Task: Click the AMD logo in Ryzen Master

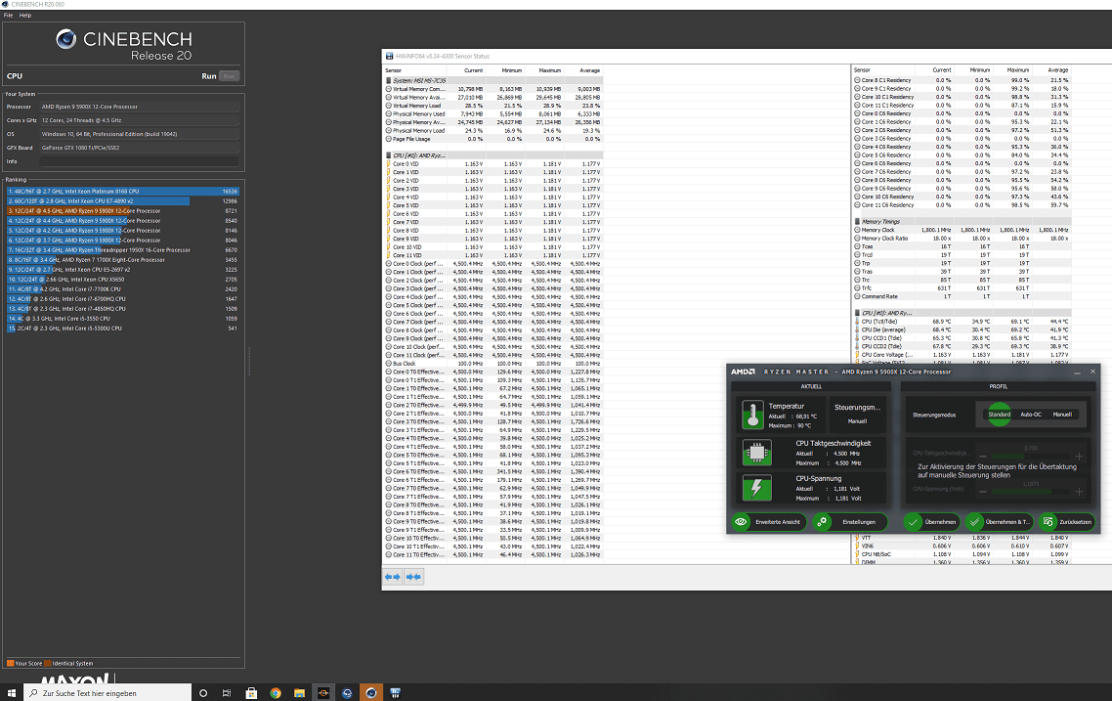Action: coord(743,372)
